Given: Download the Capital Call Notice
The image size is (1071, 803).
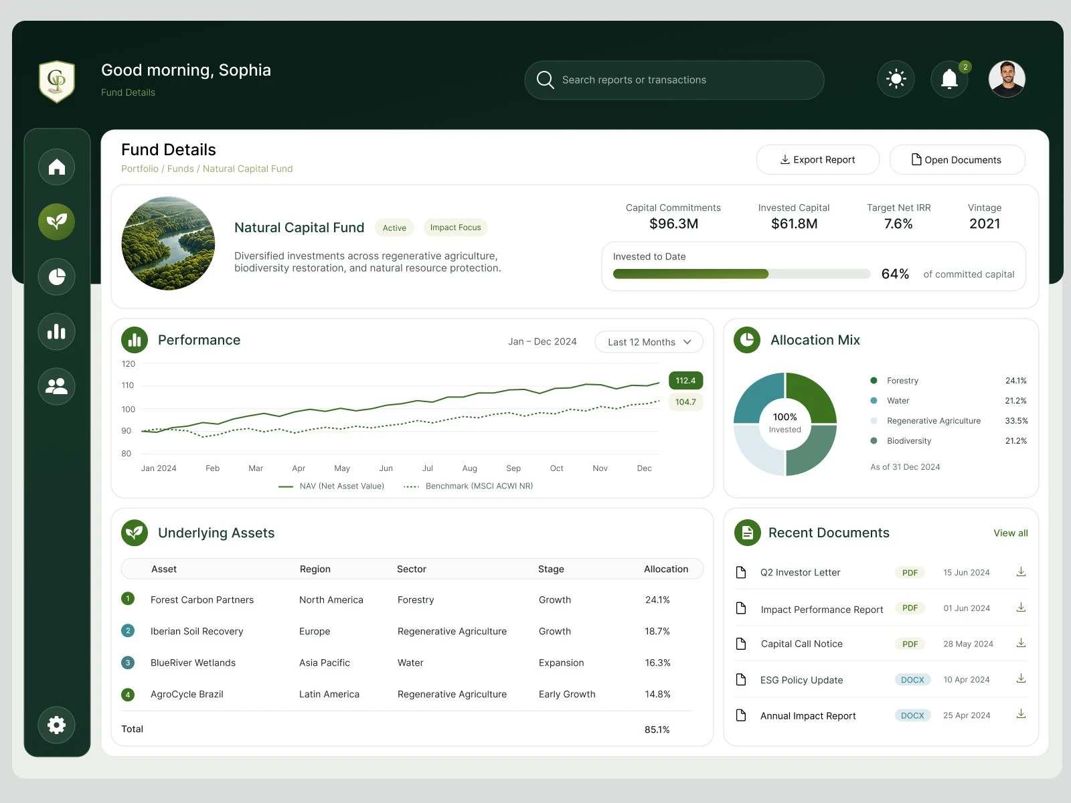Looking at the screenshot, I should pos(1021,643).
